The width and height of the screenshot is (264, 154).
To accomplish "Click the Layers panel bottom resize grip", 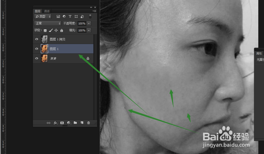I will click(x=65, y=126).
